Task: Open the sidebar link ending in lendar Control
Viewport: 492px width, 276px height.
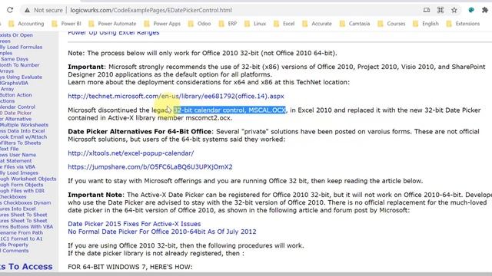Action: click(18, 107)
